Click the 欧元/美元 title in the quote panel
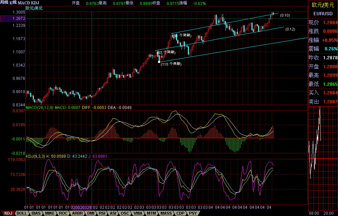This screenshot has width=338, height=216. click(323, 5)
